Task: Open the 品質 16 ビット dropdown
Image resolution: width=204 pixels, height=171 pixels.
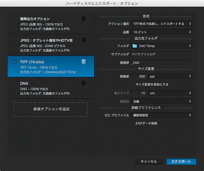Action: (x=162, y=32)
